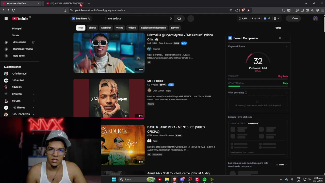Open File Explorer from the taskbar

pyautogui.click(x=167, y=179)
